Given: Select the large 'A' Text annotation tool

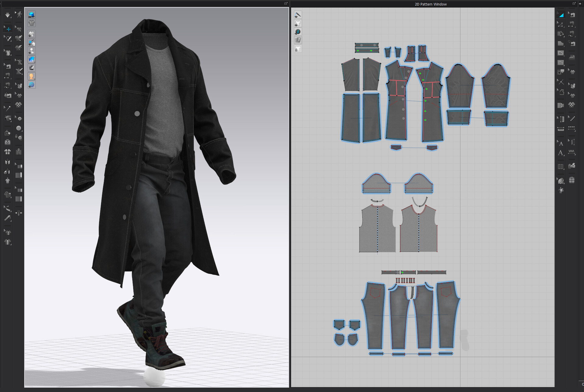Looking at the screenshot, I should (561, 153).
